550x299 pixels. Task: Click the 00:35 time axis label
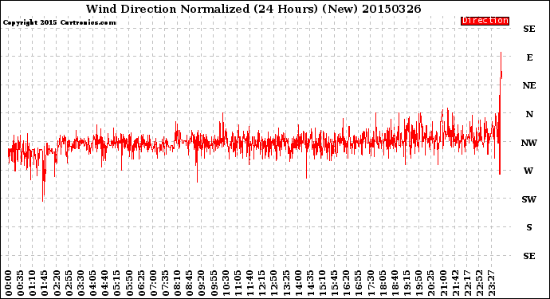coord(21,283)
